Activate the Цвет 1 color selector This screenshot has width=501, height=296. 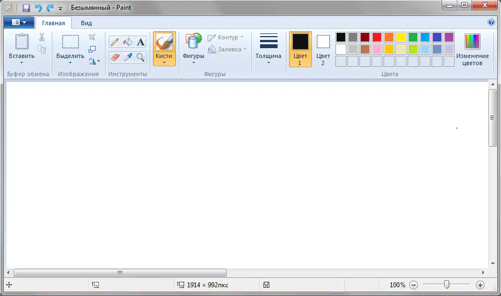300,49
